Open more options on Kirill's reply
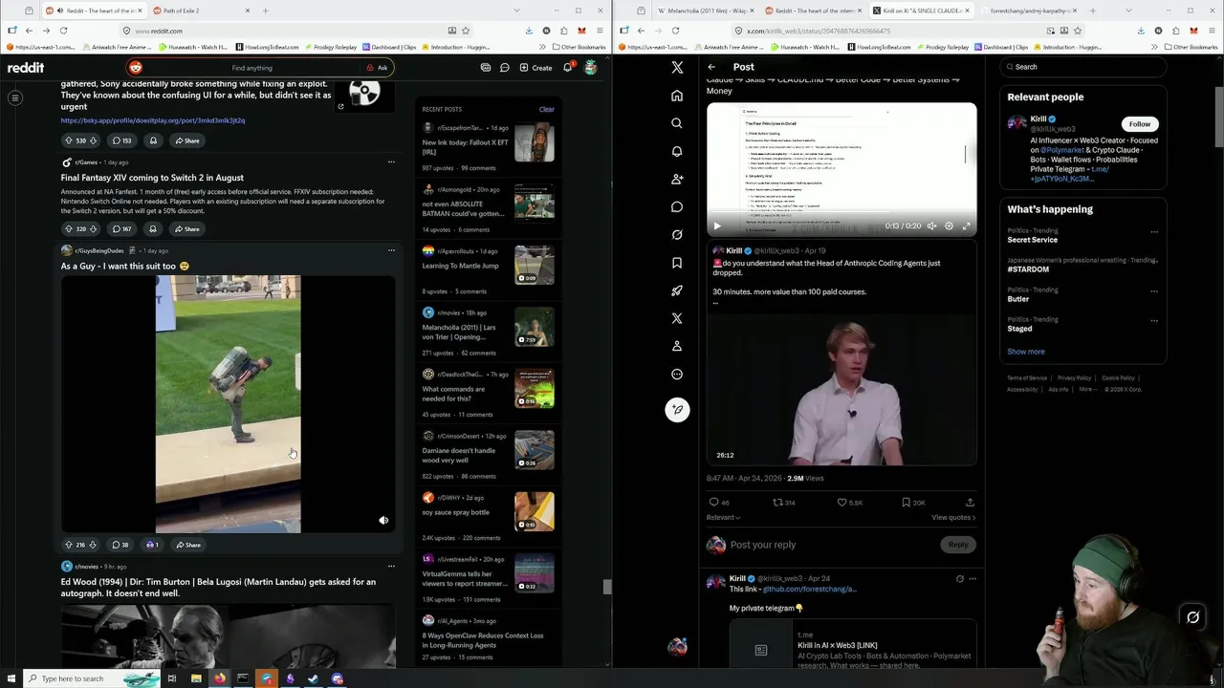1224x688 pixels. tap(973, 578)
